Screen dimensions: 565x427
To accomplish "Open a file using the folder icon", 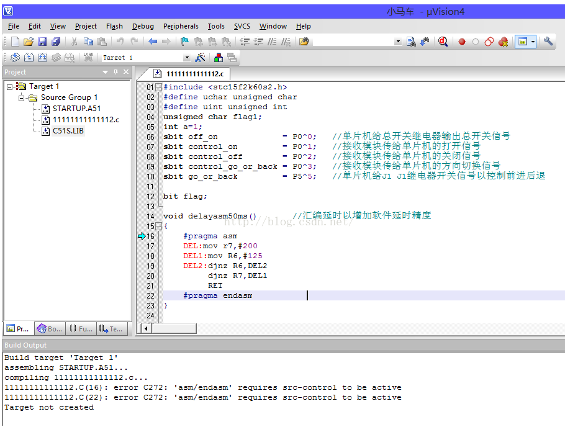I will point(29,42).
